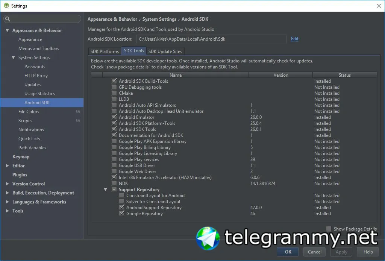385x261 pixels.
Task: Enable the NDK checkbox
Action: pyautogui.click(x=114, y=183)
